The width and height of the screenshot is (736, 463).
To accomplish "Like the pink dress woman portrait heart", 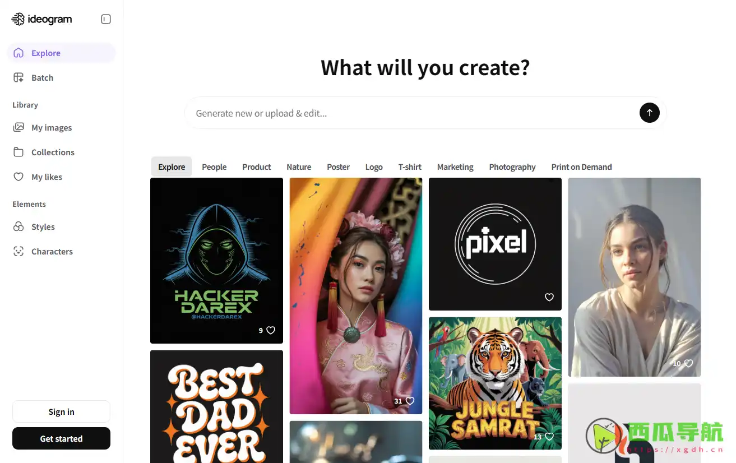I will pyautogui.click(x=410, y=401).
